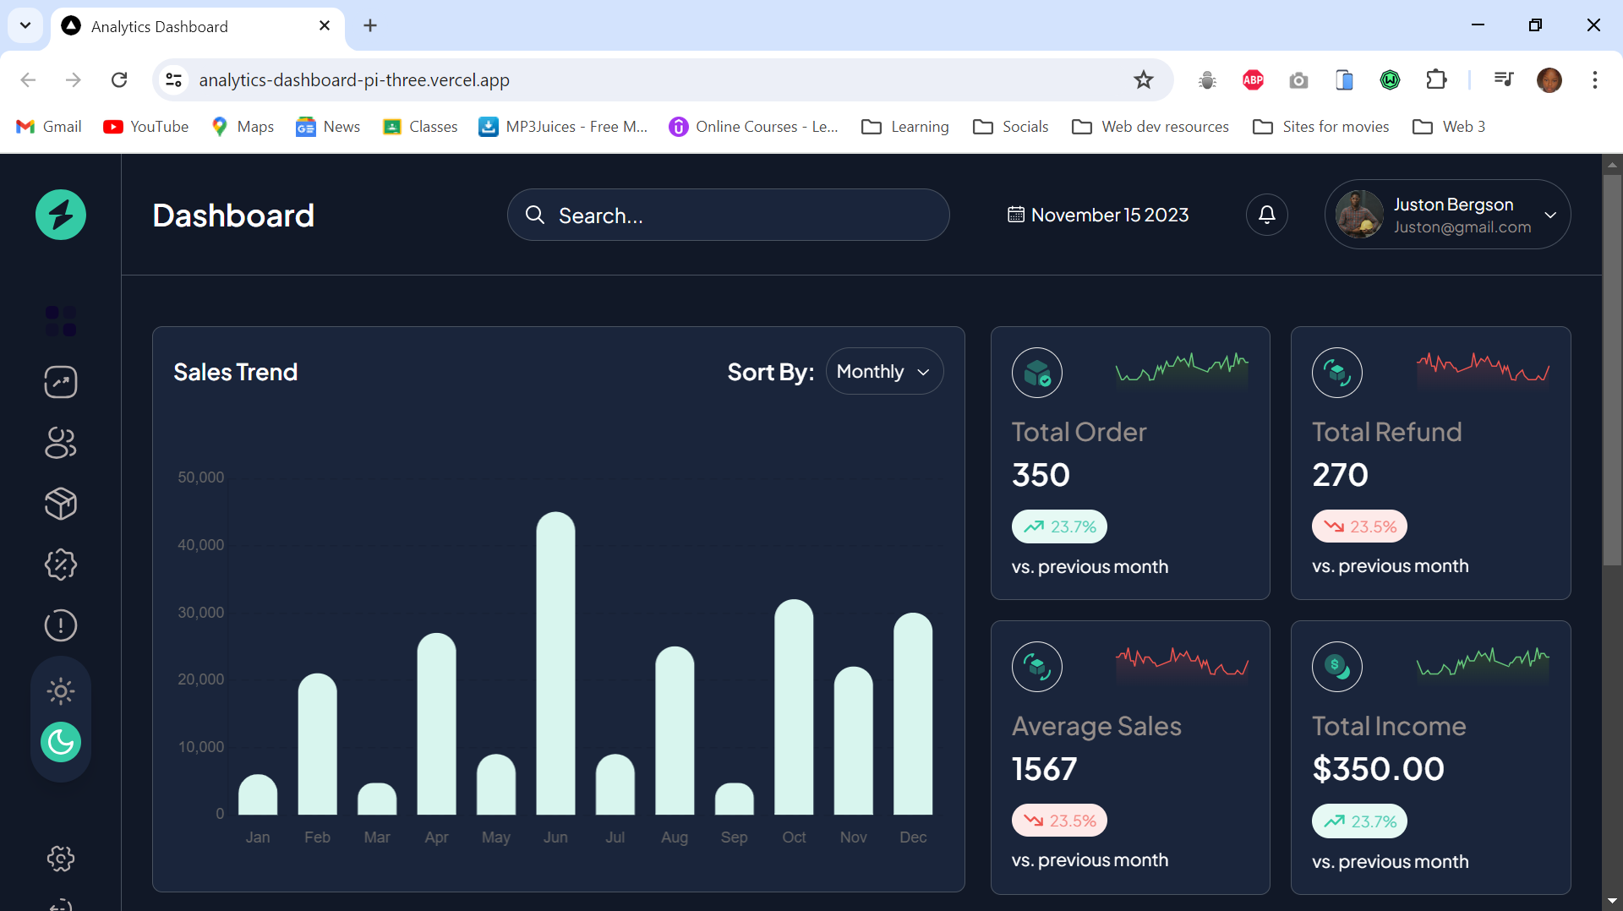Click the Dec bar in Sales Trend
1623x911 pixels.
pos(913,714)
